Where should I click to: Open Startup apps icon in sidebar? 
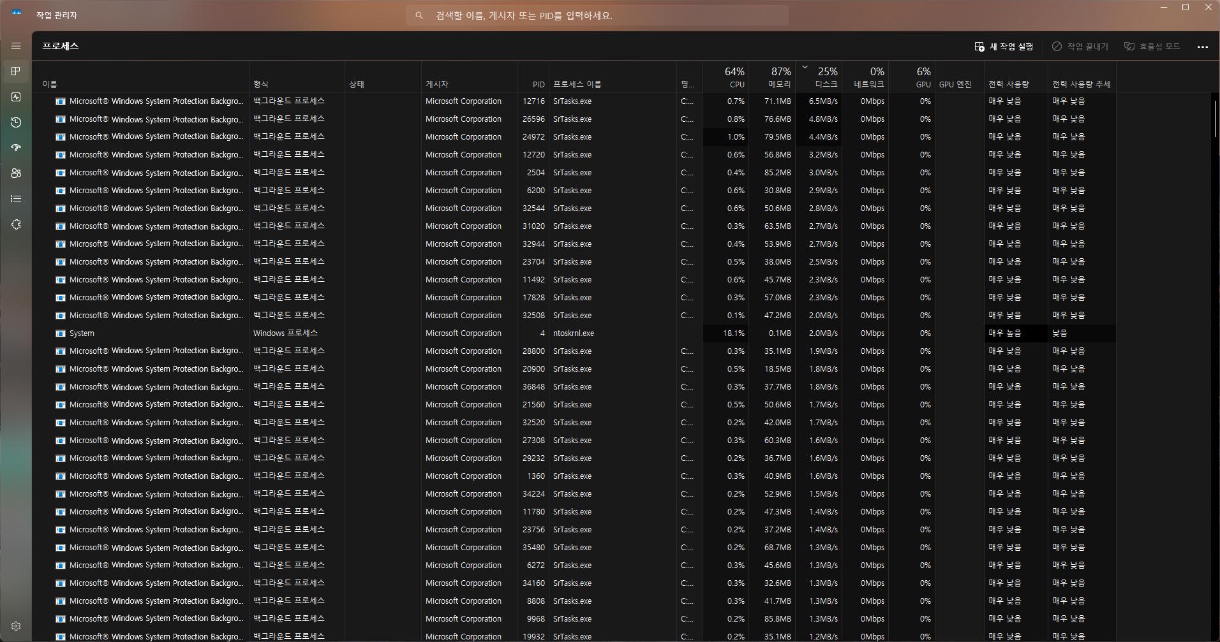pyautogui.click(x=16, y=148)
